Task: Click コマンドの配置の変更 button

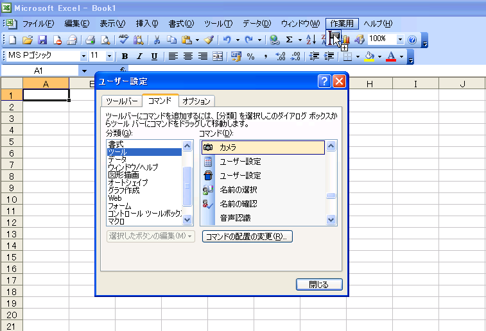Action: pyautogui.click(x=247, y=237)
